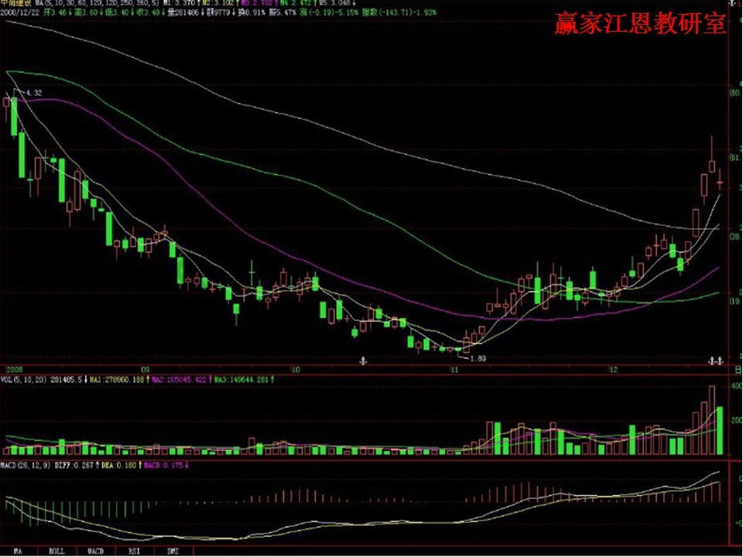Screen dimensions: 743x557
Task: Click the anchor marker pair at far right
Action: (717, 361)
